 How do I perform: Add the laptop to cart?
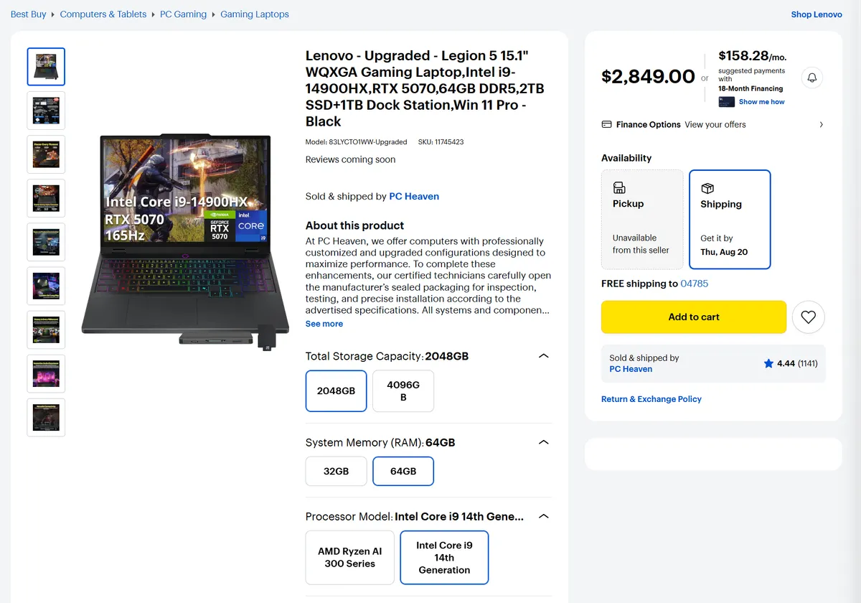[x=694, y=317]
